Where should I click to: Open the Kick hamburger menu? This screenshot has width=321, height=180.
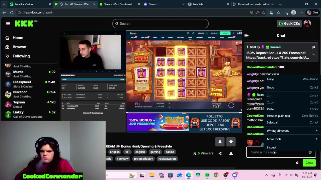[8, 23]
